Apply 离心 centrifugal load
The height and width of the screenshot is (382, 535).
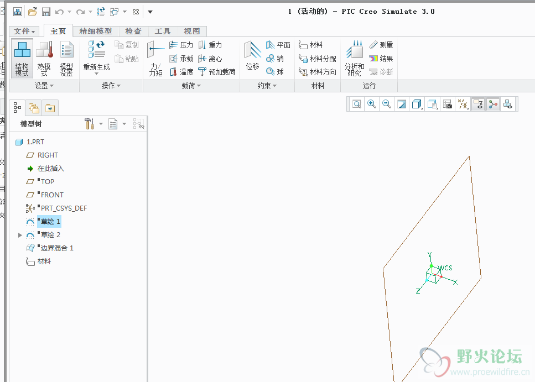click(210, 59)
